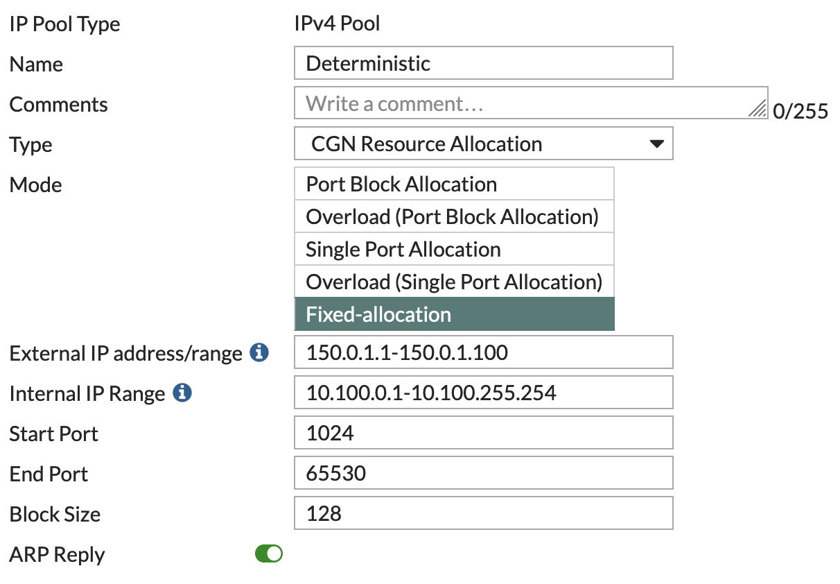Viewport: 840px width, 584px height.
Task: Open the Type dropdown arrow
Action: pos(656,144)
